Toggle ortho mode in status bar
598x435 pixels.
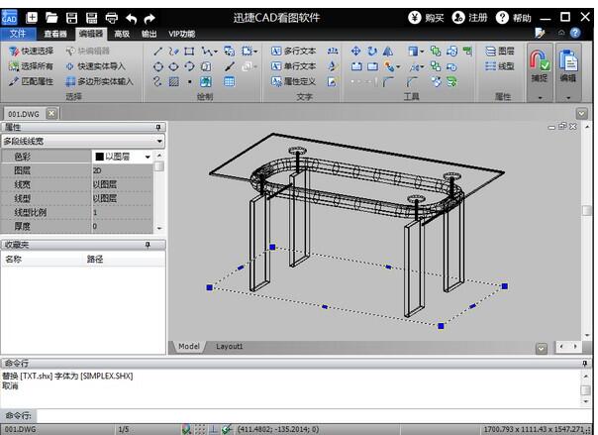click(214, 429)
